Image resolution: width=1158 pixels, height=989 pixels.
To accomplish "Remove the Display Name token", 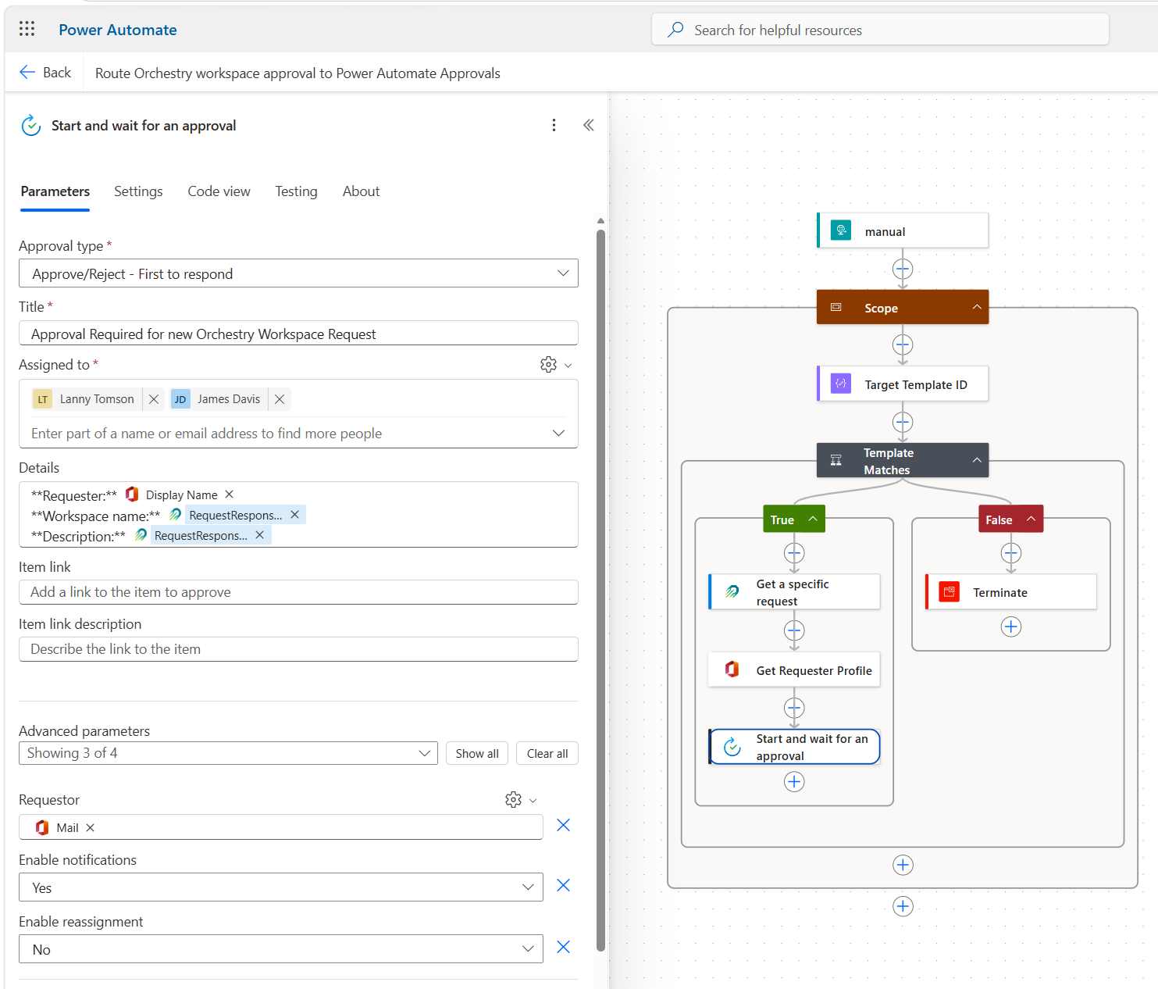I will point(229,495).
